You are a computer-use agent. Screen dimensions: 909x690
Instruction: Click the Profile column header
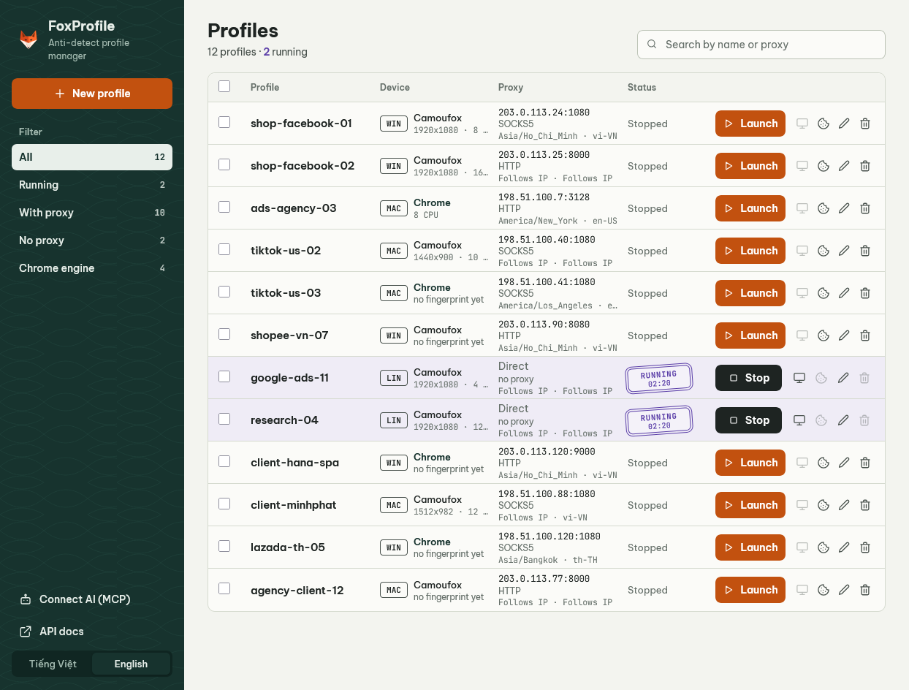click(265, 87)
